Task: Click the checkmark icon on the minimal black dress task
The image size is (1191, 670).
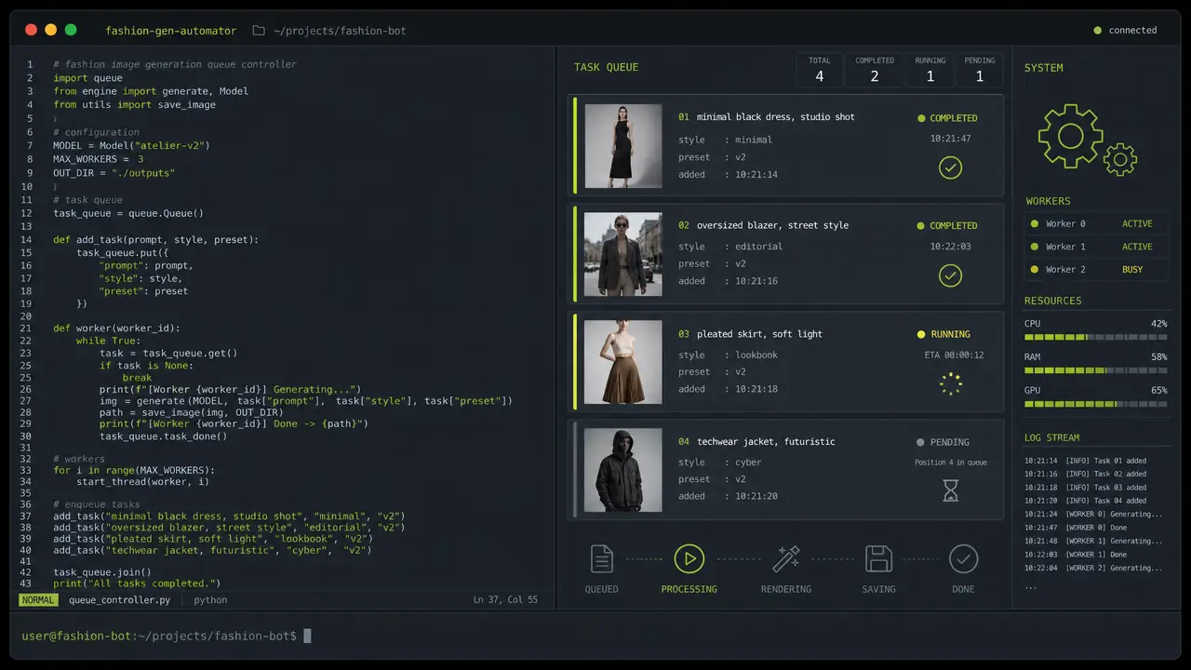Action: [950, 167]
